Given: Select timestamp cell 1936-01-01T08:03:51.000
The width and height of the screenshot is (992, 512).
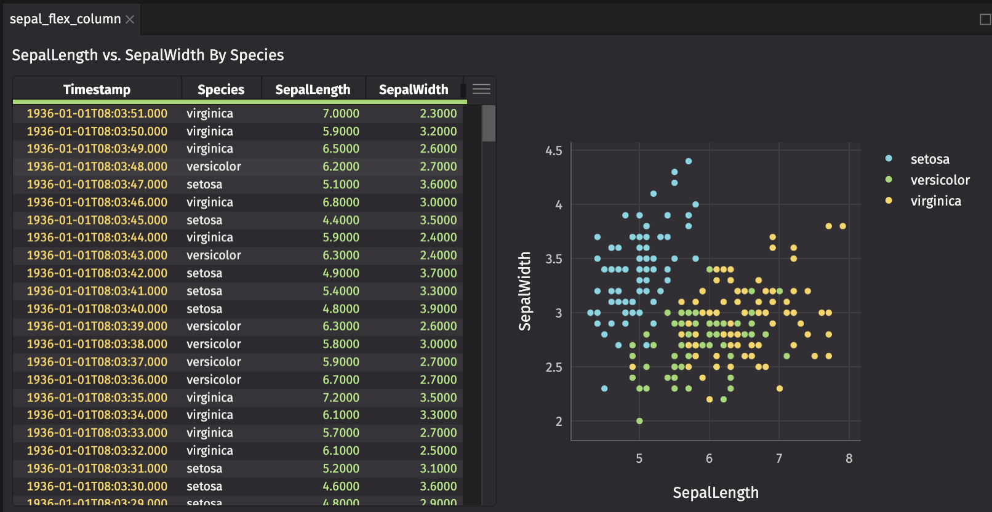Looking at the screenshot, I should coord(97,114).
